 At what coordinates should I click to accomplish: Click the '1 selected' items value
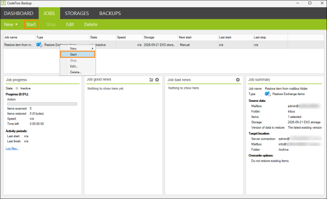294,117
